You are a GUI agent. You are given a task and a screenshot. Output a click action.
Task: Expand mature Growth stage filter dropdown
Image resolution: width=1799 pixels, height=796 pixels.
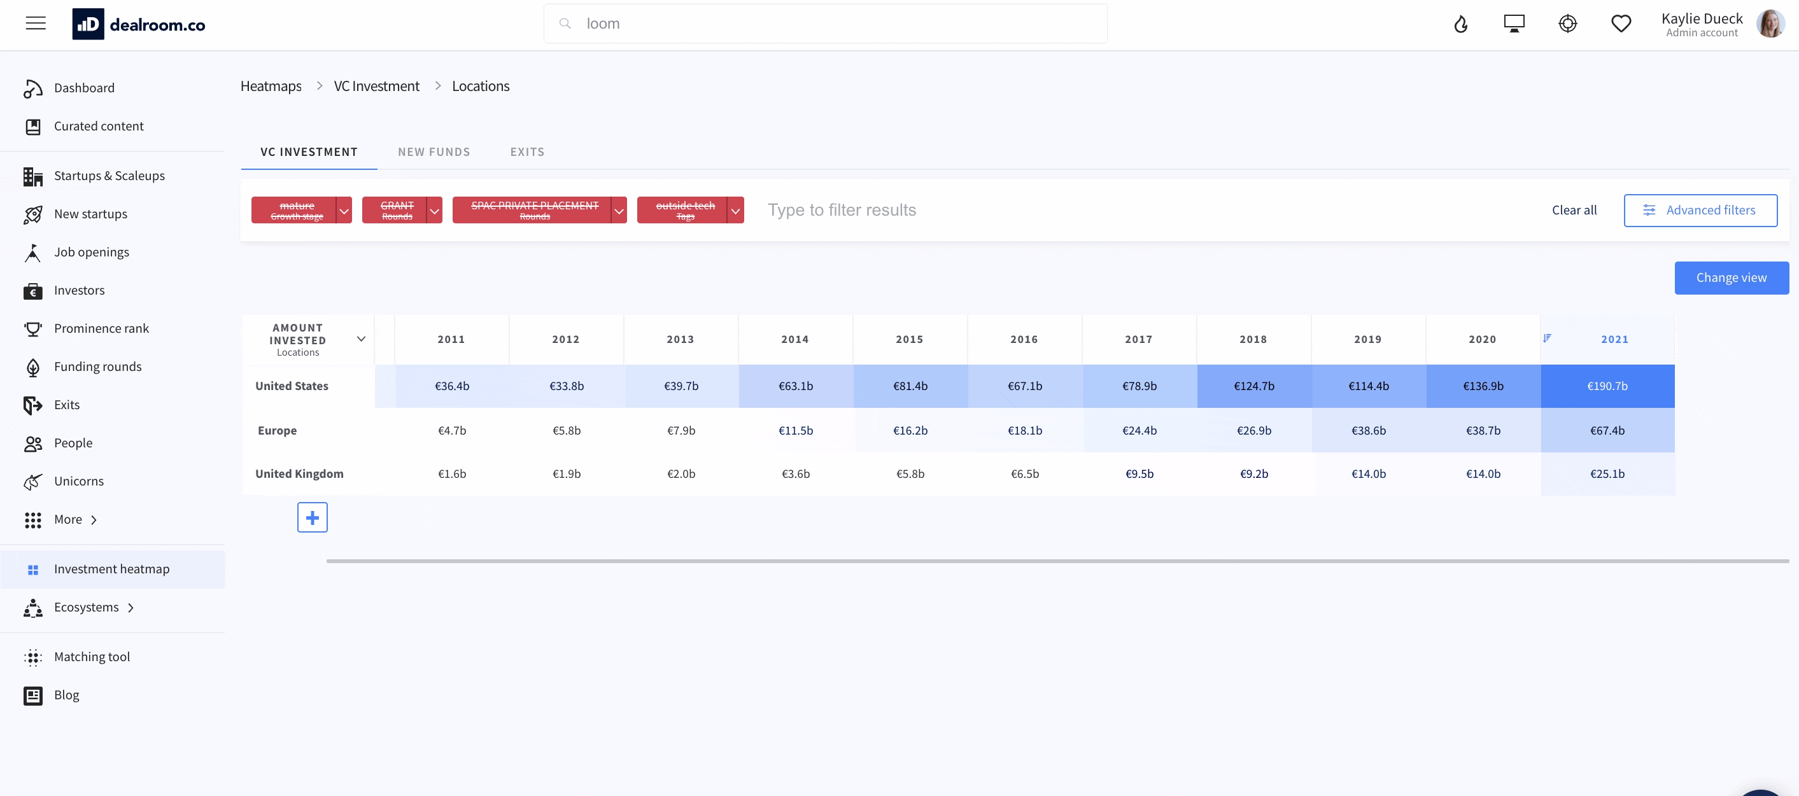click(x=344, y=210)
